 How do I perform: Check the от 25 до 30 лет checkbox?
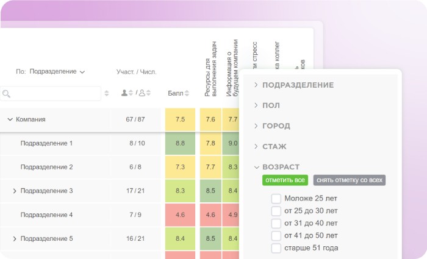pyautogui.click(x=276, y=211)
